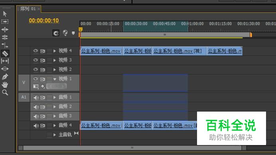Select the Selection arrow tool
This screenshot has width=276, height=155.
(5, 14)
